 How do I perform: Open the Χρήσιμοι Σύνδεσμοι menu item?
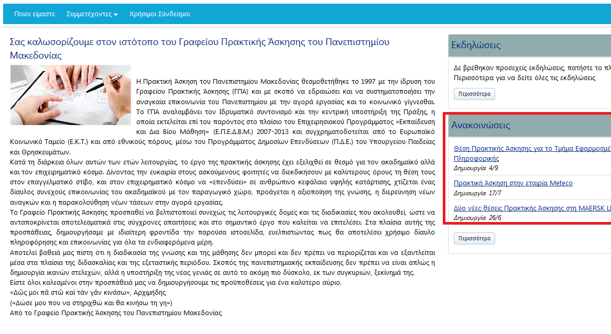tap(160, 14)
